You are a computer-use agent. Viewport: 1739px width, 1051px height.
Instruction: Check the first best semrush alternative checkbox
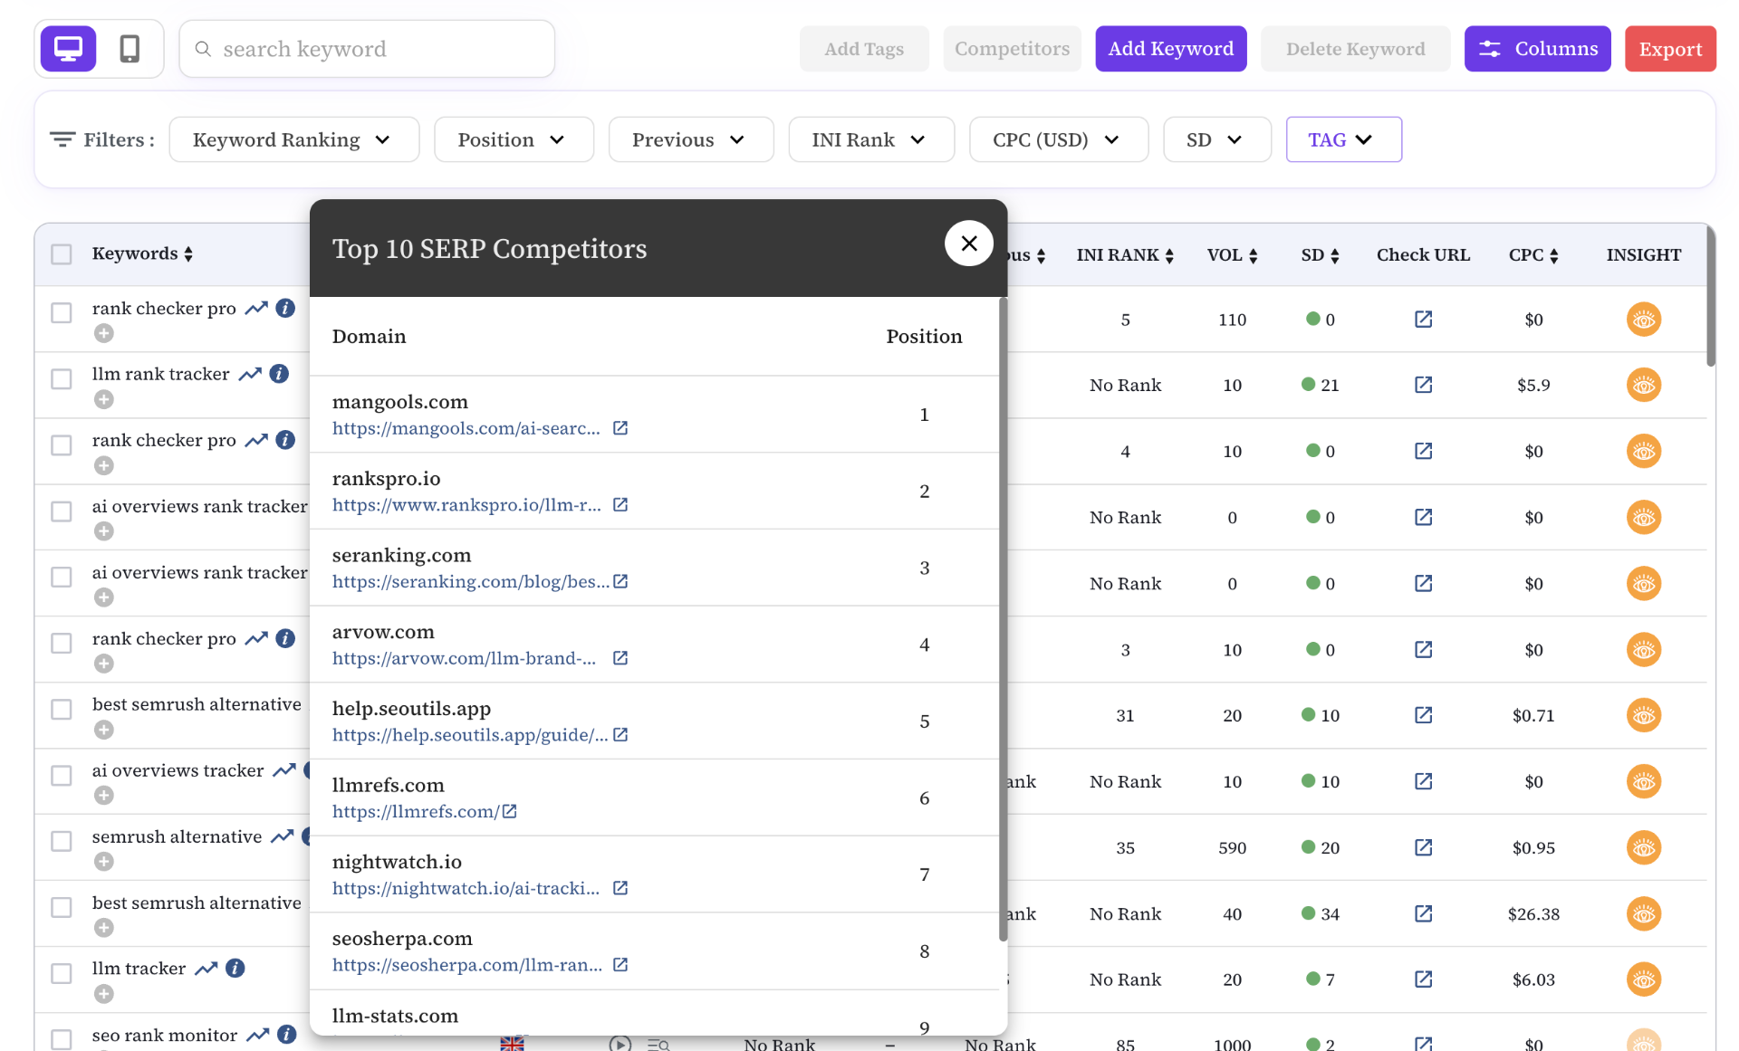click(62, 710)
